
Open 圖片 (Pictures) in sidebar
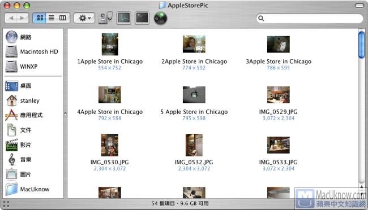tap(19, 174)
